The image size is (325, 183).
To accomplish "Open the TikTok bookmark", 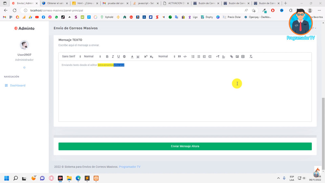I will pos(63,17).
